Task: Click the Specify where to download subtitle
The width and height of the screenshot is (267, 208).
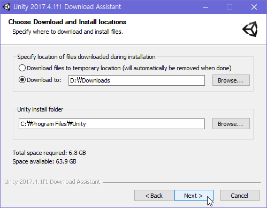Action: pos(67,32)
